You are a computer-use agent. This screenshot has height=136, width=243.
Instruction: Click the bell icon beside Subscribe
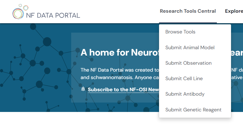point(83,89)
